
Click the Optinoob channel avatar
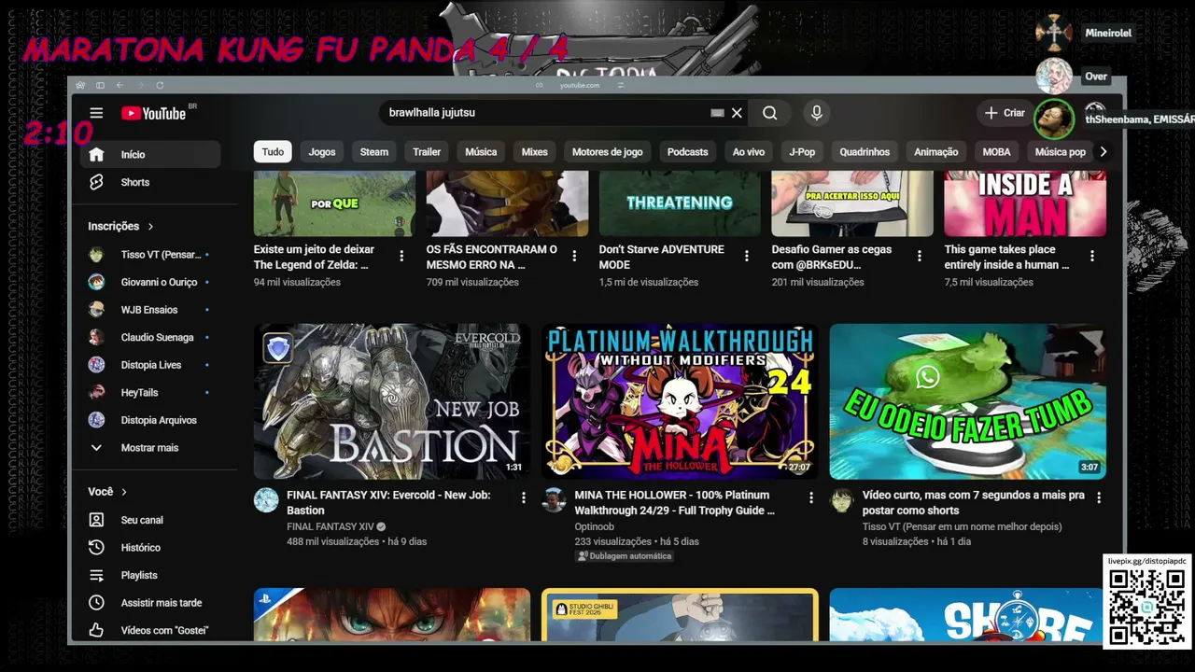pyautogui.click(x=555, y=500)
